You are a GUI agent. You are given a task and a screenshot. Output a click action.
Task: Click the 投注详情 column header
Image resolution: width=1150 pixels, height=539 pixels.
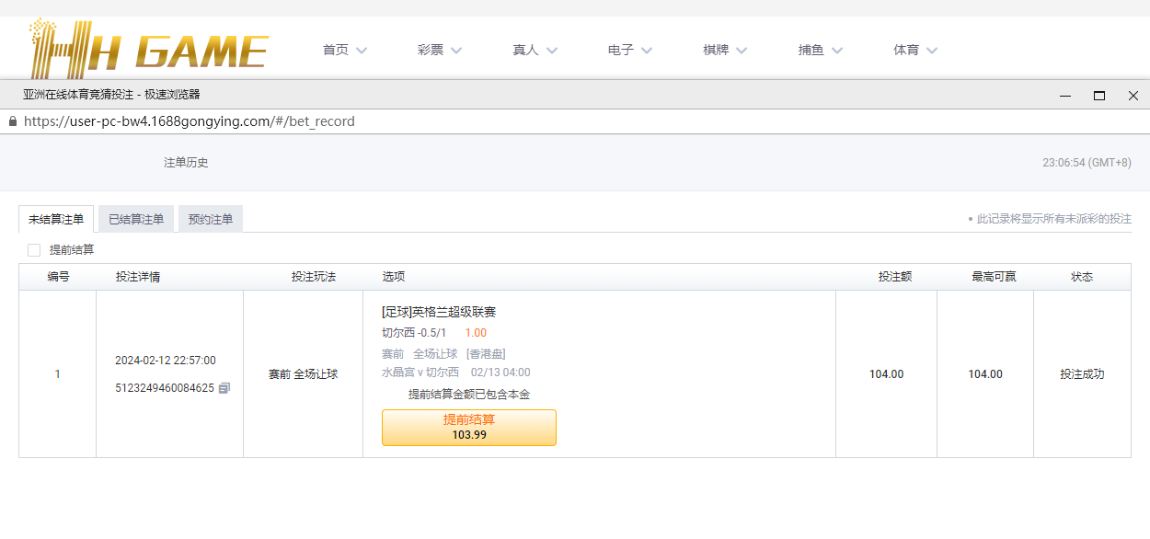click(138, 277)
